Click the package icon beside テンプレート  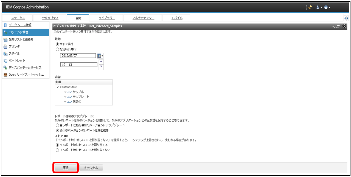tap(70, 97)
